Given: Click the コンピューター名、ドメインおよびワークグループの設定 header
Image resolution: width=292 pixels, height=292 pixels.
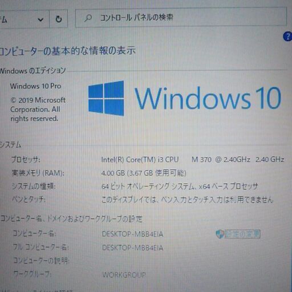Looking at the screenshot, I should point(71,219).
